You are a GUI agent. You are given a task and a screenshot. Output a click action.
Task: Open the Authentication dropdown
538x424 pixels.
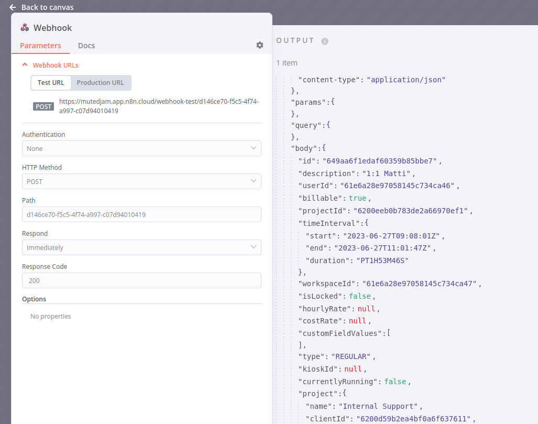pos(141,148)
